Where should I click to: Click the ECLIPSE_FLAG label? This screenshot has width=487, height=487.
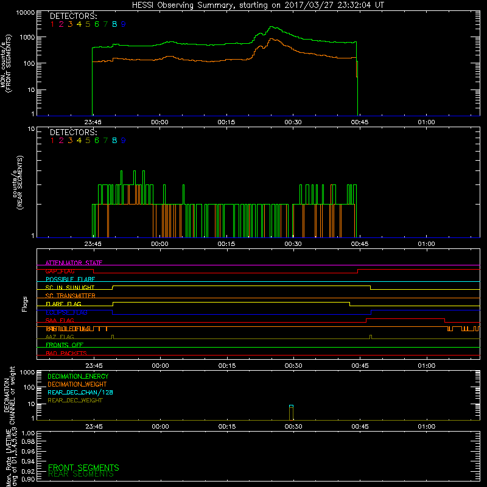(x=66, y=312)
